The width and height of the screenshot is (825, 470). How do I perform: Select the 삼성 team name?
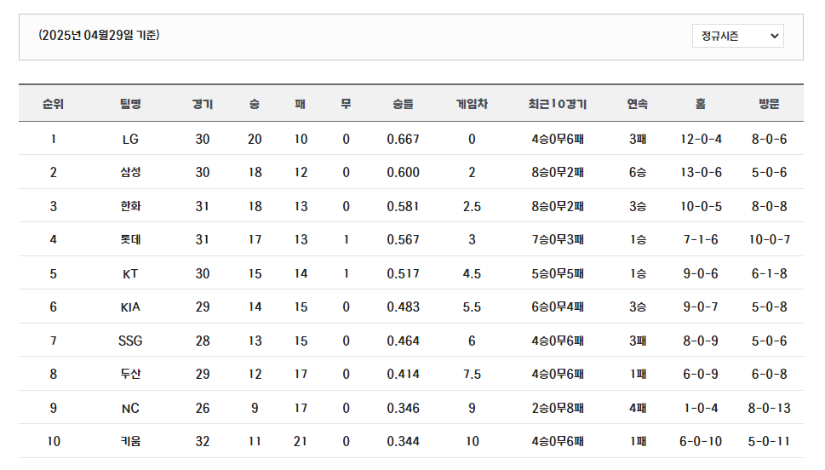[130, 172]
